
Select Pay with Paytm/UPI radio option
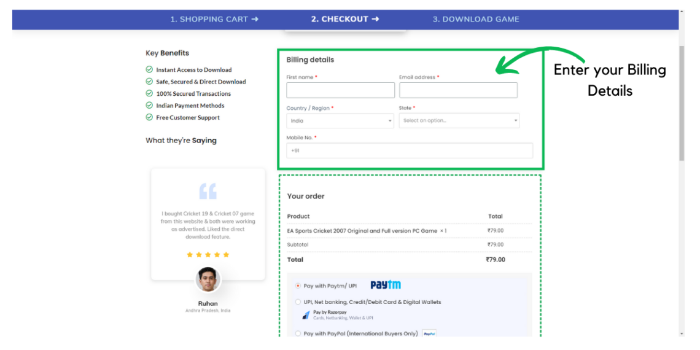298,286
